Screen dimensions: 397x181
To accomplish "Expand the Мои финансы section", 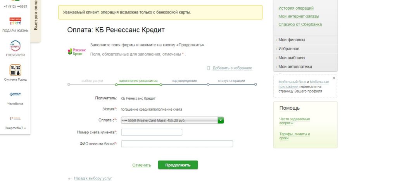I will point(292,40).
